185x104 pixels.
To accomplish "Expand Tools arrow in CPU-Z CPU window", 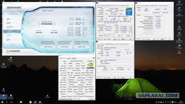I will point(118,39).
